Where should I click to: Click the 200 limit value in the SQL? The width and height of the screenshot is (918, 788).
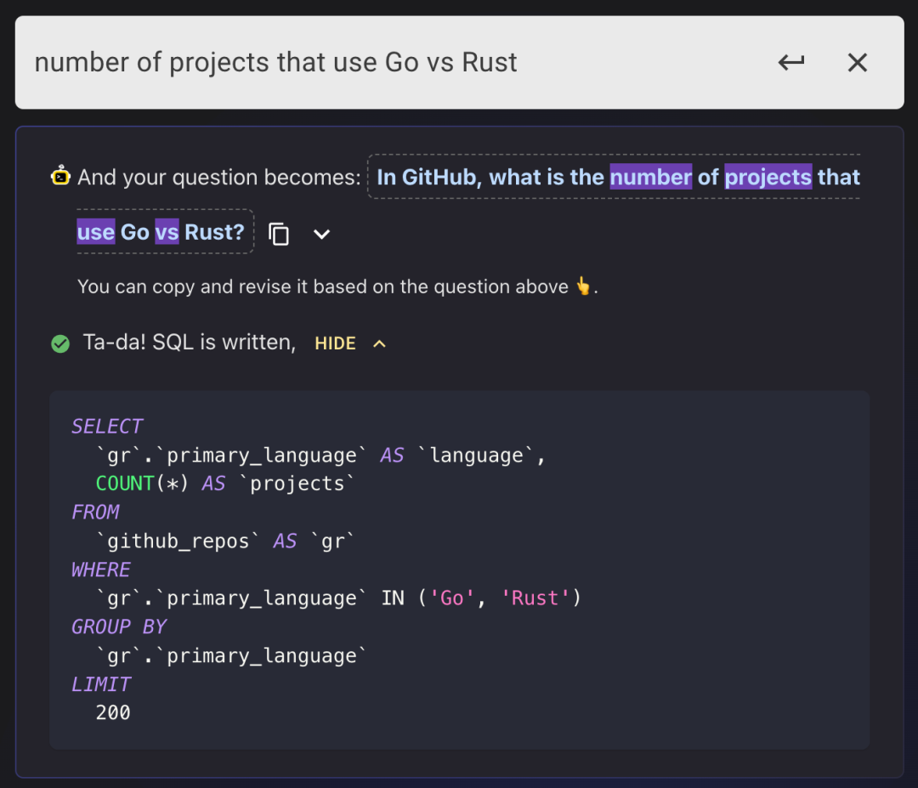[113, 712]
